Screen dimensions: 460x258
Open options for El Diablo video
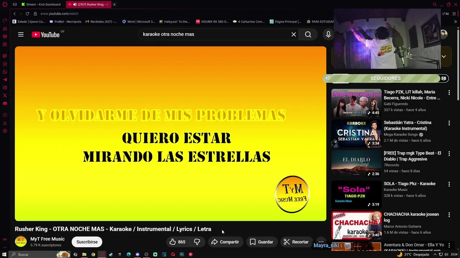(x=449, y=153)
